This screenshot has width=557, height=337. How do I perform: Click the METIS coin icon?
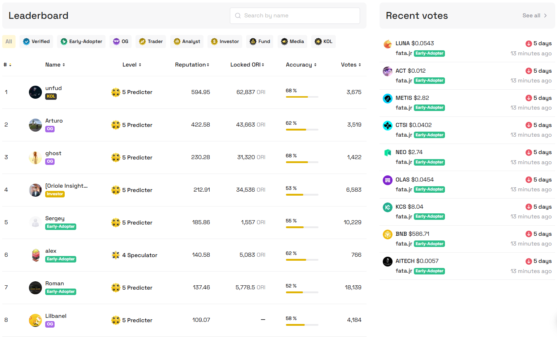click(x=387, y=98)
